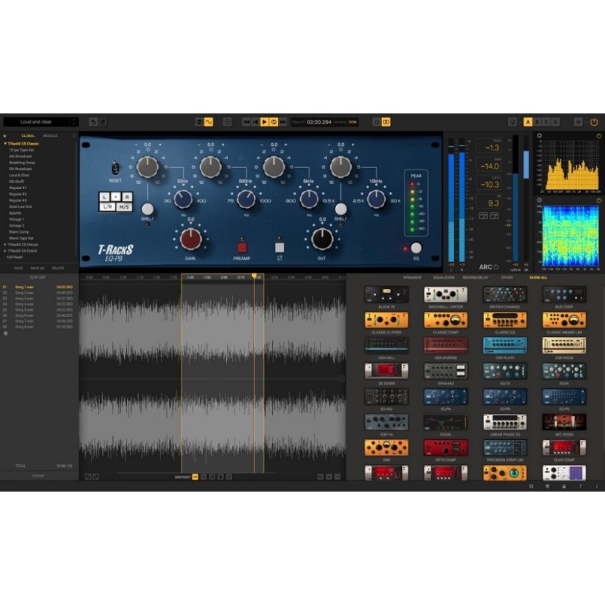
Task: Toggle the phase invert Ø button
Action: point(280,247)
